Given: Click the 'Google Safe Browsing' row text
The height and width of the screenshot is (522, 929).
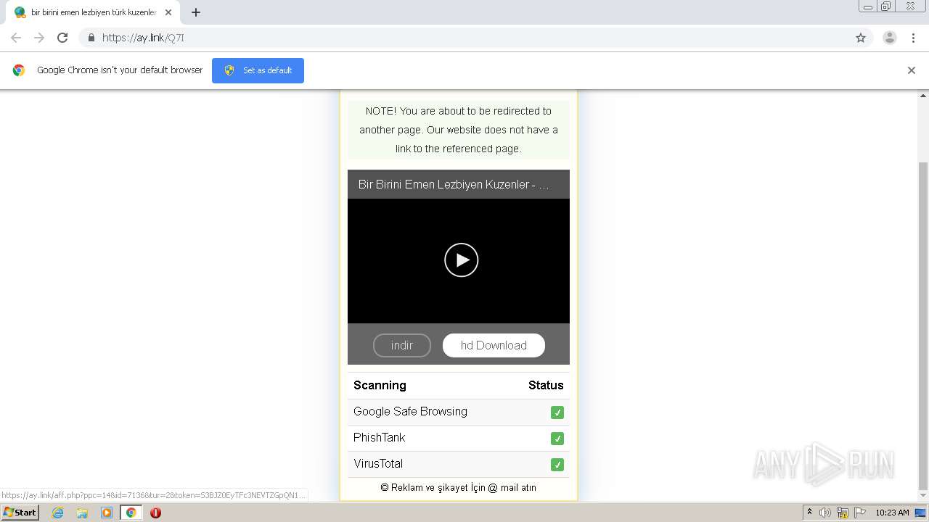Looking at the screenshot, I should [x=410, y=412].
